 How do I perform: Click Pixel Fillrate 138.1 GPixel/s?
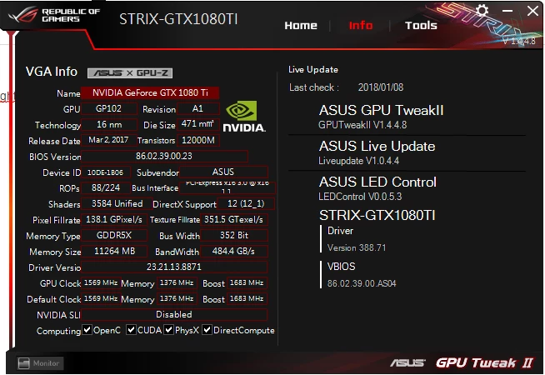[114, 220]
